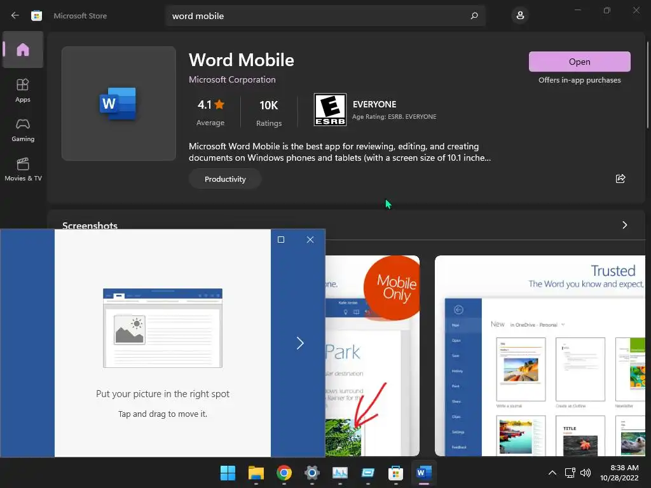Click the window app taskbar icon beside the performance monitor
Viewport: 651px width, 488px height.
[368, 473]
